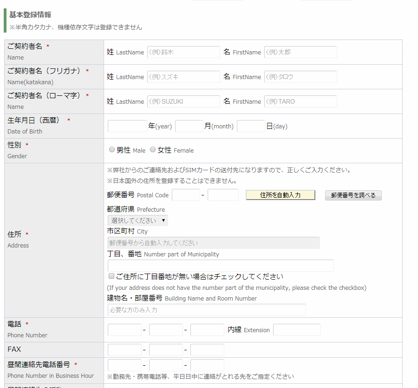Focus the katakana LastName field (例)スズキ
Image resolution: width=418 pixels, height=388 pixels.
[183, 77]
